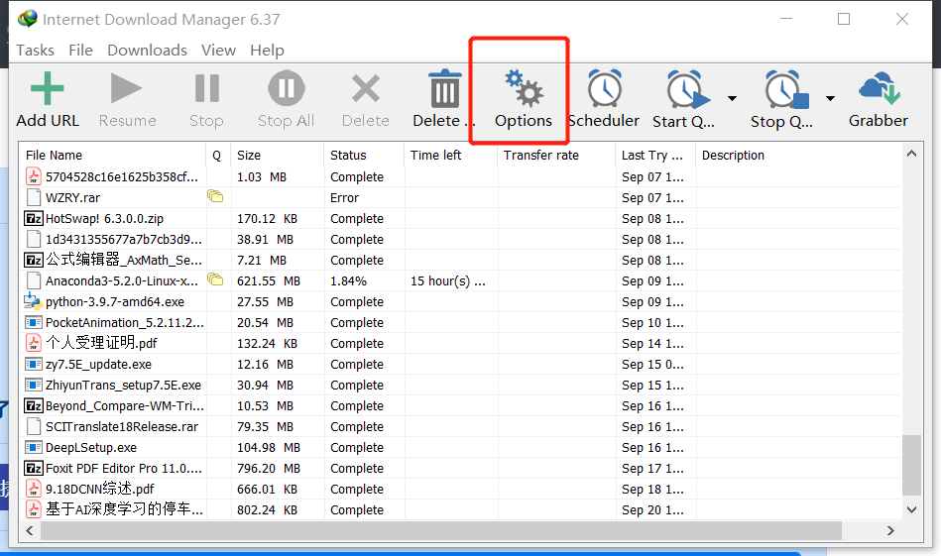Sort by Size column header
941x556 pixels.
278,156
